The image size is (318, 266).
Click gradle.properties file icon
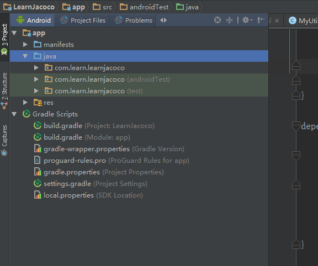(x=38, y=172)
